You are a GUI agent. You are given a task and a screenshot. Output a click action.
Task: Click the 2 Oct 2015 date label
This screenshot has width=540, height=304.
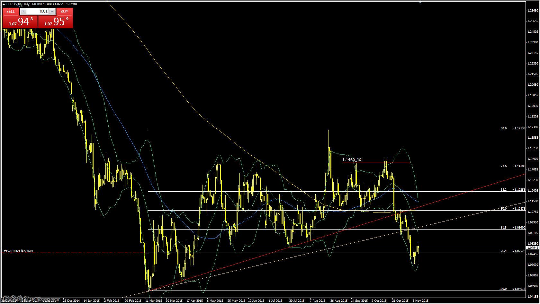379,301
